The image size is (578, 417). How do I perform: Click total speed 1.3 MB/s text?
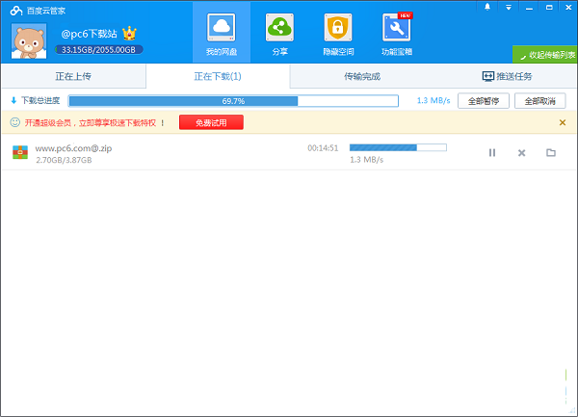click(x=433, y=100)
